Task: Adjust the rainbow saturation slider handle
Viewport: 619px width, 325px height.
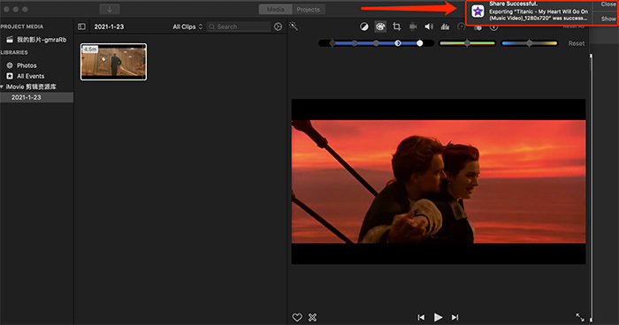Action: [468, 43]
